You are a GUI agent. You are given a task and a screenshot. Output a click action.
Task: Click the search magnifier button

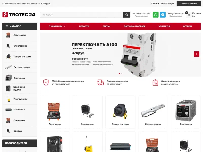127,15
